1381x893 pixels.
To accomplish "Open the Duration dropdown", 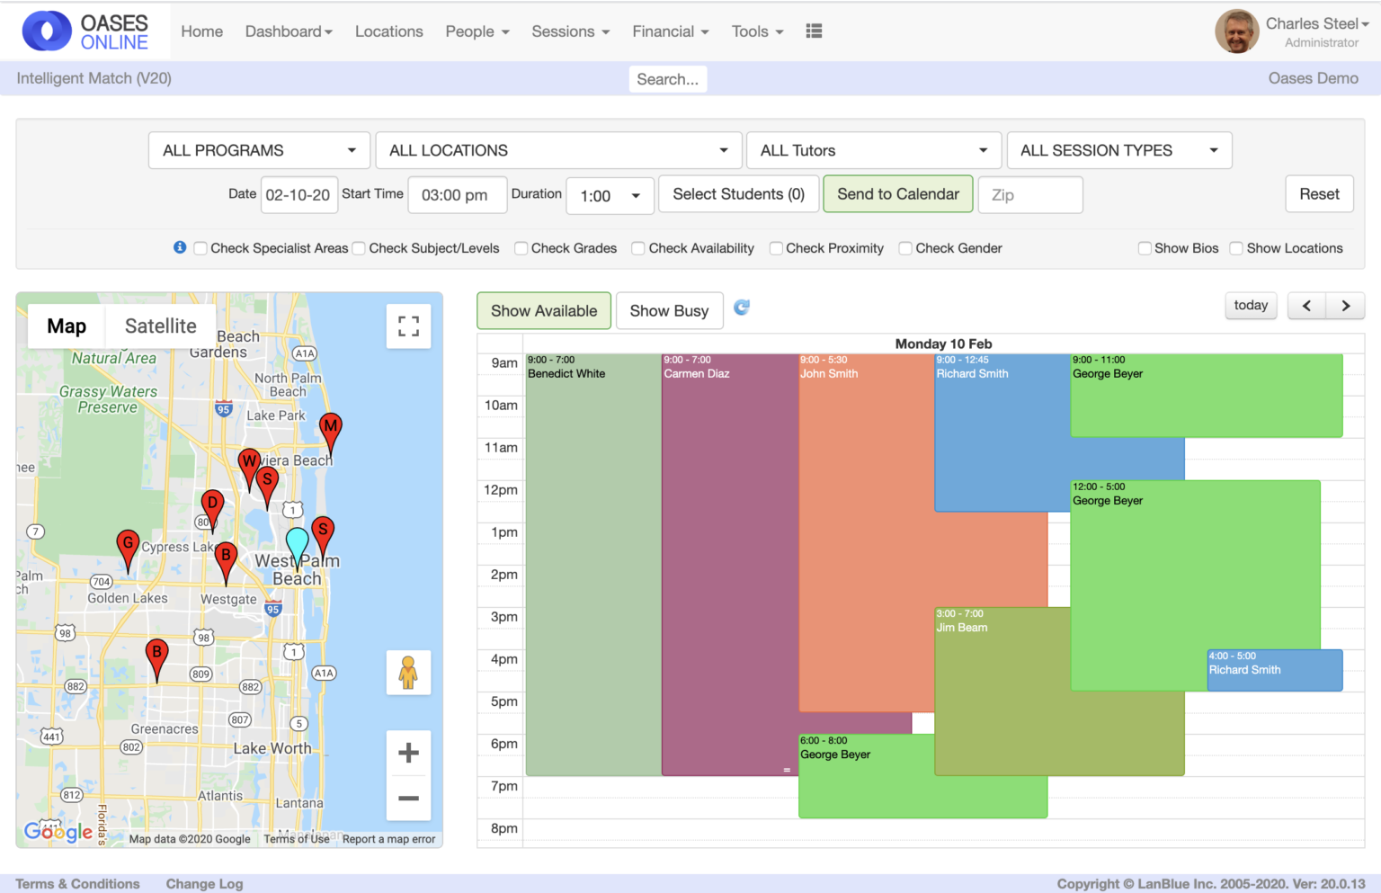I will [610, 194].
